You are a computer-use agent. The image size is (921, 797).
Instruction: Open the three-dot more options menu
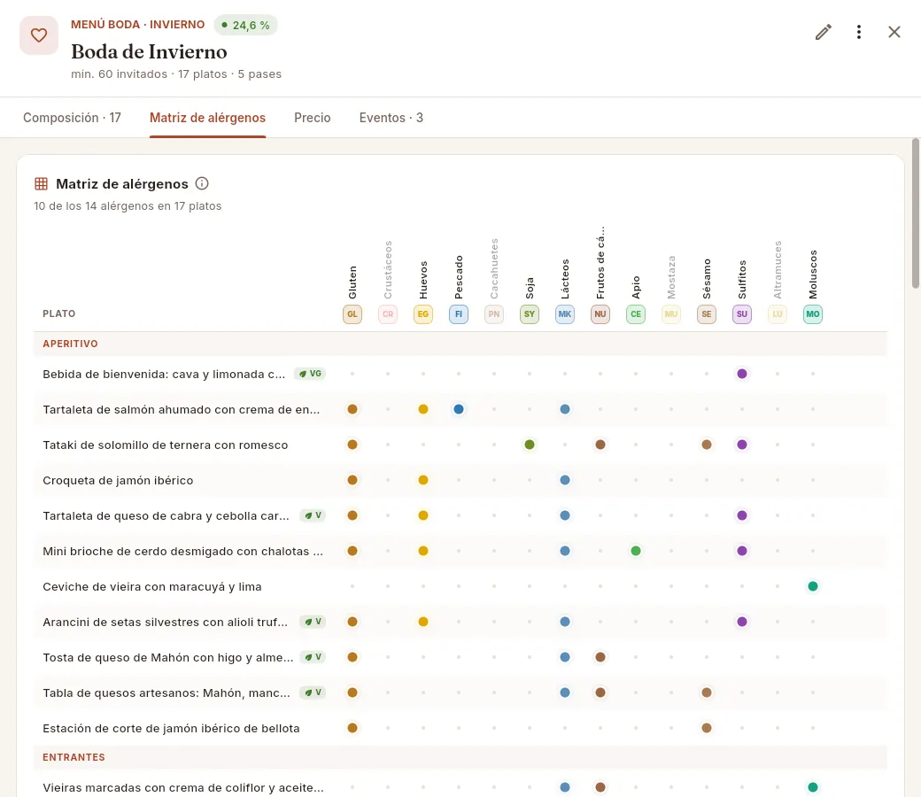tap(859, 32)
